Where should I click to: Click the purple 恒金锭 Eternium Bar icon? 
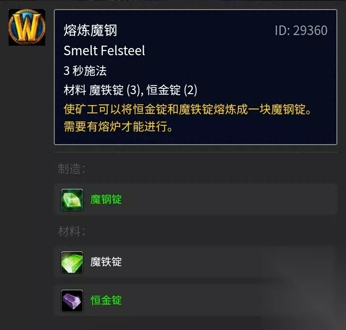pos(72,300)
